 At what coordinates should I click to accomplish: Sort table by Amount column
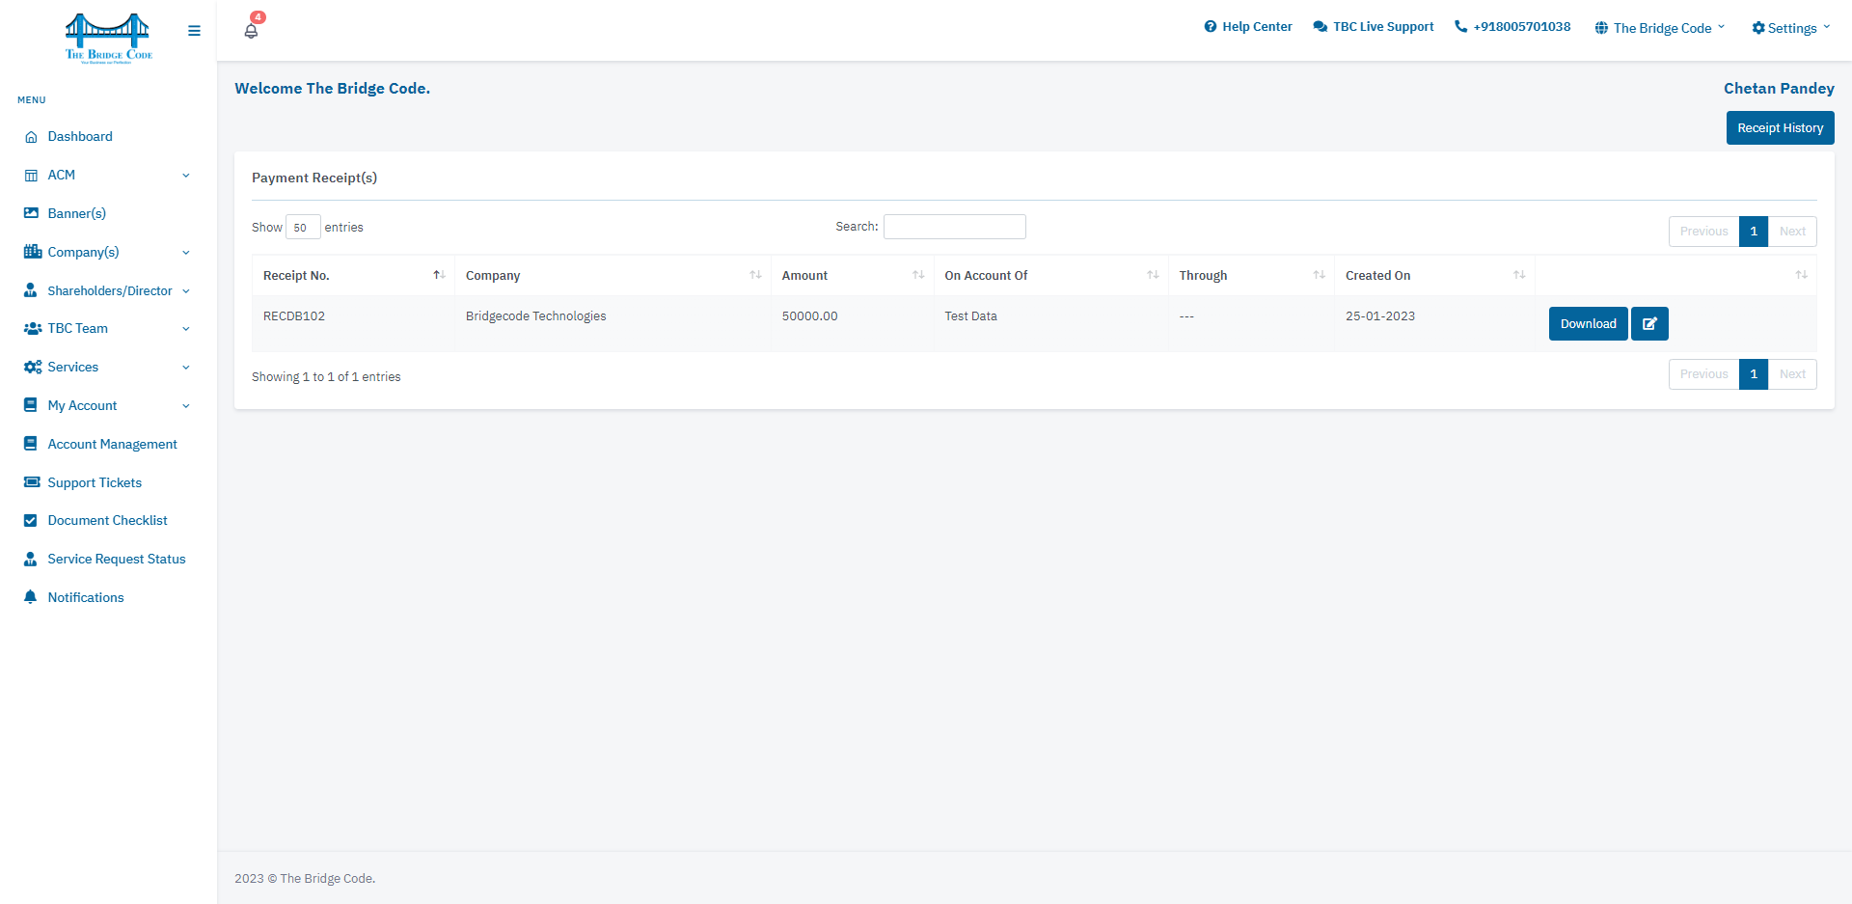coord(853,276)
